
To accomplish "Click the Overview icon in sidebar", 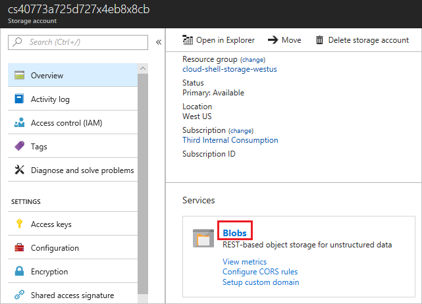I will coord(19,76).
